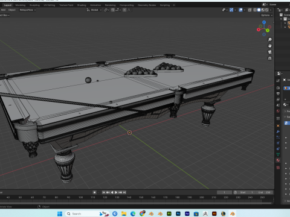Play the animation forward
Viewport: 290px width, 217px height.
click(x=116, y=192)
